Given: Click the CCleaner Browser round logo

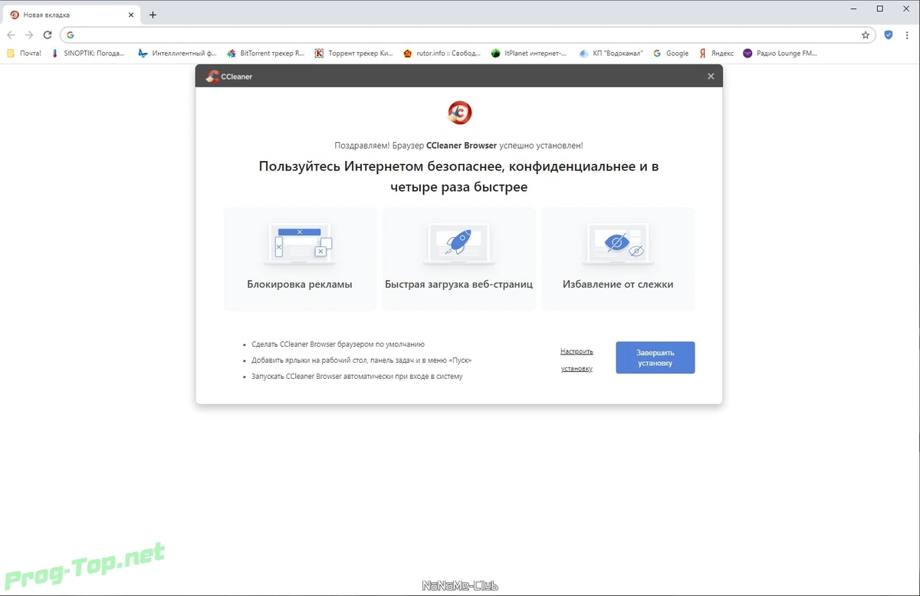Looking at the screenshot, I should (459, 113).
